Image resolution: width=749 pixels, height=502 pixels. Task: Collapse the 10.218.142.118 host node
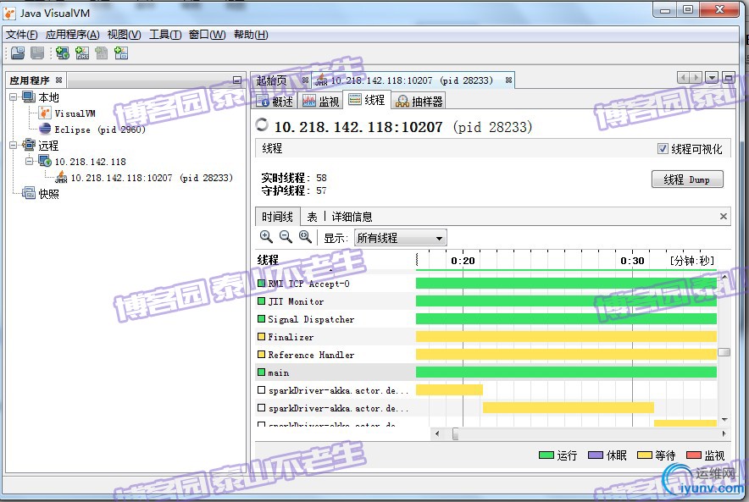point(29,162)
